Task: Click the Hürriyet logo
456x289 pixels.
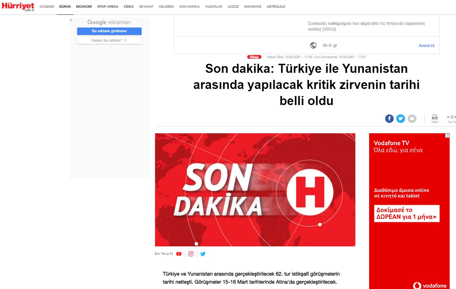Action: click(x=18, y=6)
